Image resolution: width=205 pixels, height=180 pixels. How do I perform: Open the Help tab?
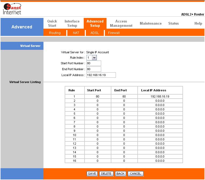tap(198, 23)
